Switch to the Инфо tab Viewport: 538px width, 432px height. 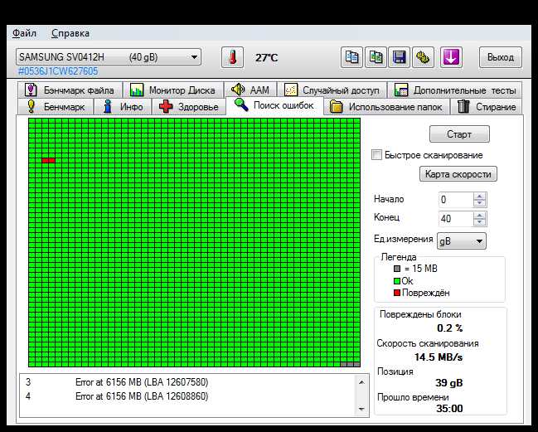(x=123, y=107)
